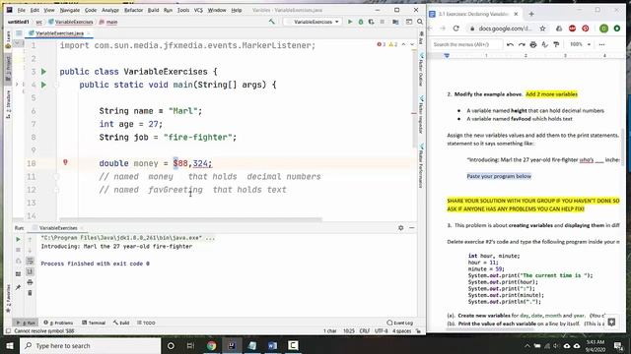The width and height of the screenshot is (631, 354).
Task: Hide the Run panel with minimize dash
Action: coord(412,227)
